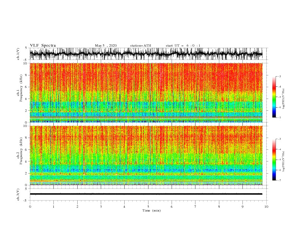Select the ch.1 colorbar "log(PSD)(V²/Hz)" label
300x232 pixels.
click(x=283, y=99)
